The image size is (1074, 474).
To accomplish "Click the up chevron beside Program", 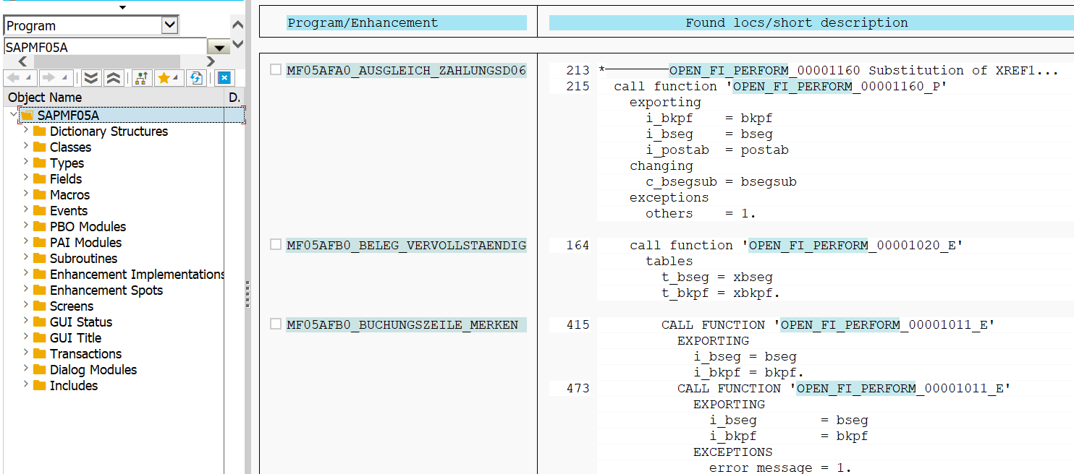I will 238,25.
